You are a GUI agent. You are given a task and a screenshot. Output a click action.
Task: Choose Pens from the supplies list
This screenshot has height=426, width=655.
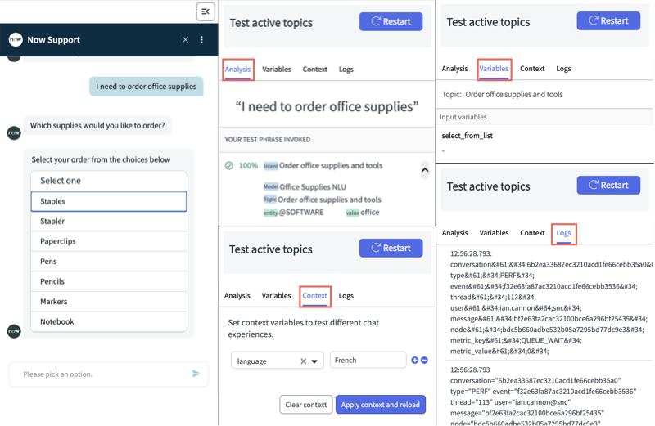pyautogui.click(x=109, y=261)
